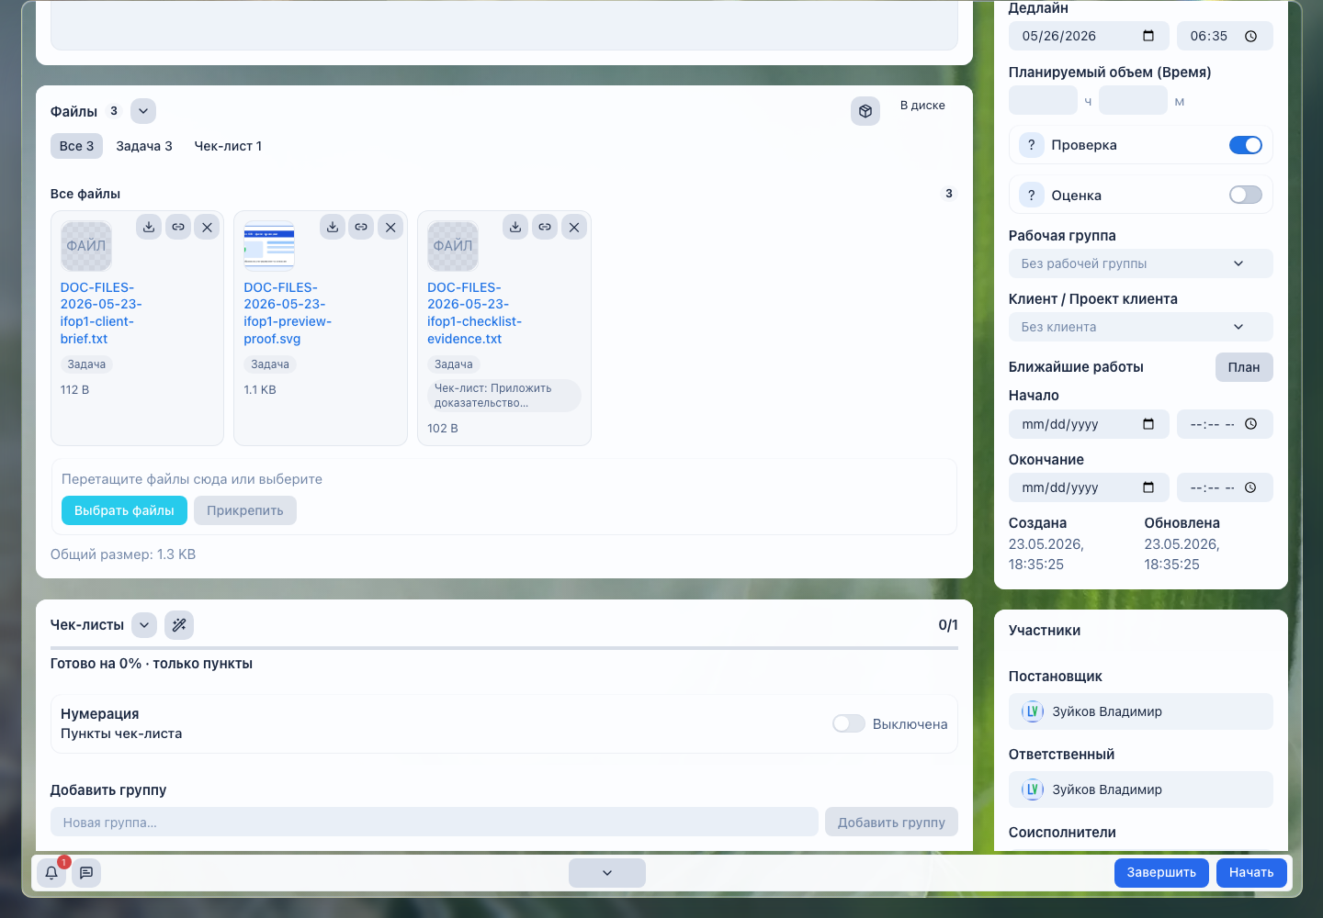Click the Выбрать файлы button
Viewport: 1323px width, 918px height.
124,510
